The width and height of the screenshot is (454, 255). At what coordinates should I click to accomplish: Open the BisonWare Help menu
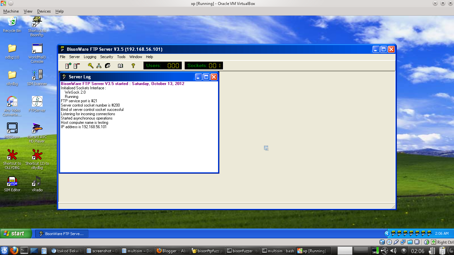[x=150, y=57]
